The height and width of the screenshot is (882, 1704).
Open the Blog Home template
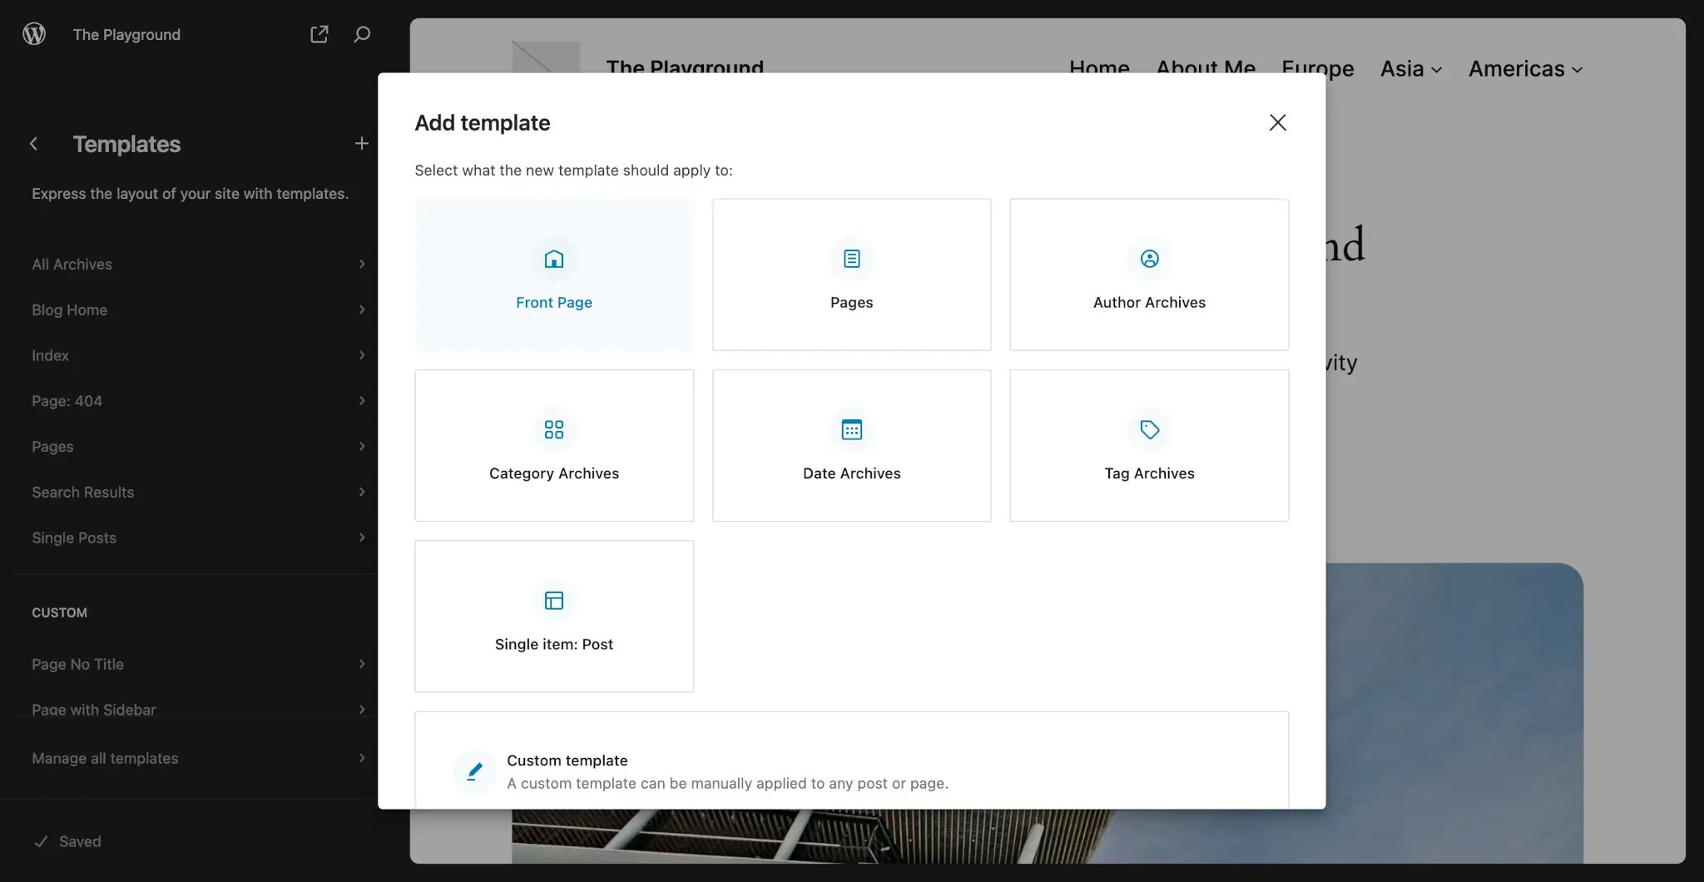[198, 310]
